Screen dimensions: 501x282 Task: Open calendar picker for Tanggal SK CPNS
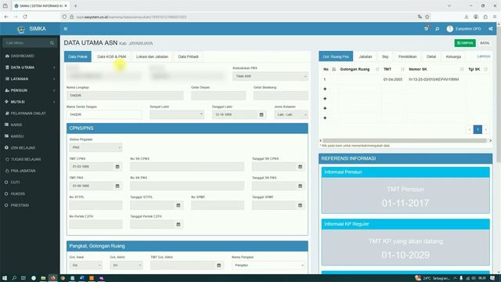tap(300, 167)
